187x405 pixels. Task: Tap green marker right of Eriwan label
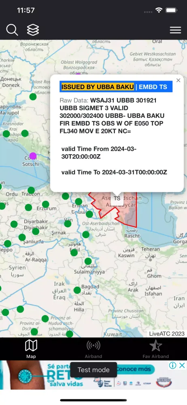click(89, 214)
